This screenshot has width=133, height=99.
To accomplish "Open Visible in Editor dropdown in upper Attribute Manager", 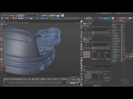I will pos(101,32).
